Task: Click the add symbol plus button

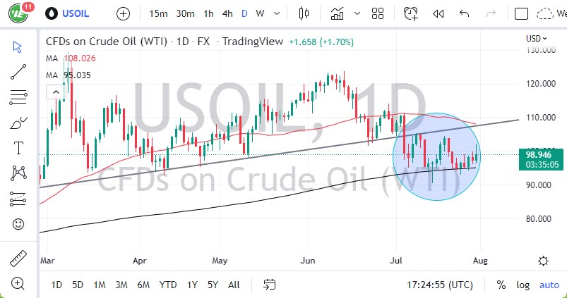Action: [x=123, y=13]
